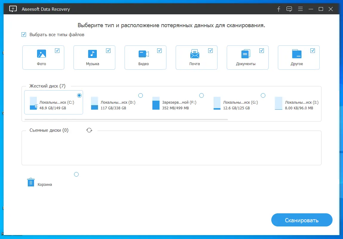Image resolution: width=343 pixels, height=239 pixels.
Task: Click the horizontal scrollbar under the drive list
Action: (x=128, y=119)
